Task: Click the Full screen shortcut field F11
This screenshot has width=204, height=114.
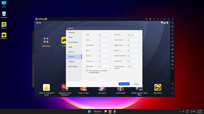Action: click(104, 66)
